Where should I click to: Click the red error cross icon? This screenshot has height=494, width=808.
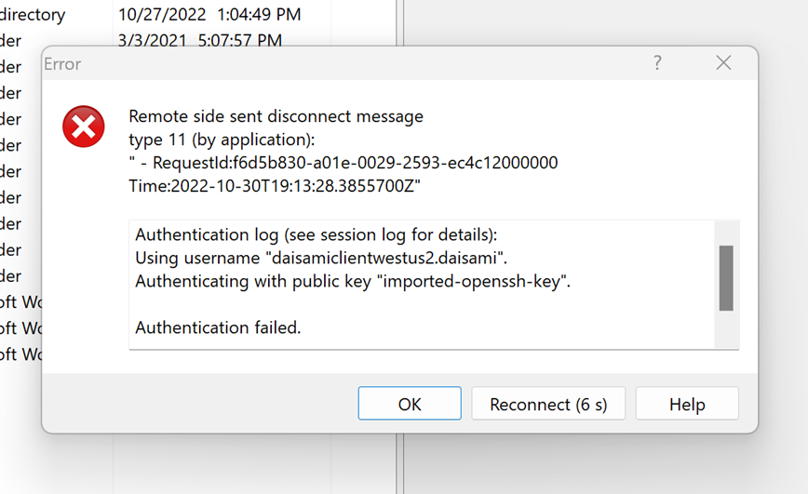[x=84, y=127]
